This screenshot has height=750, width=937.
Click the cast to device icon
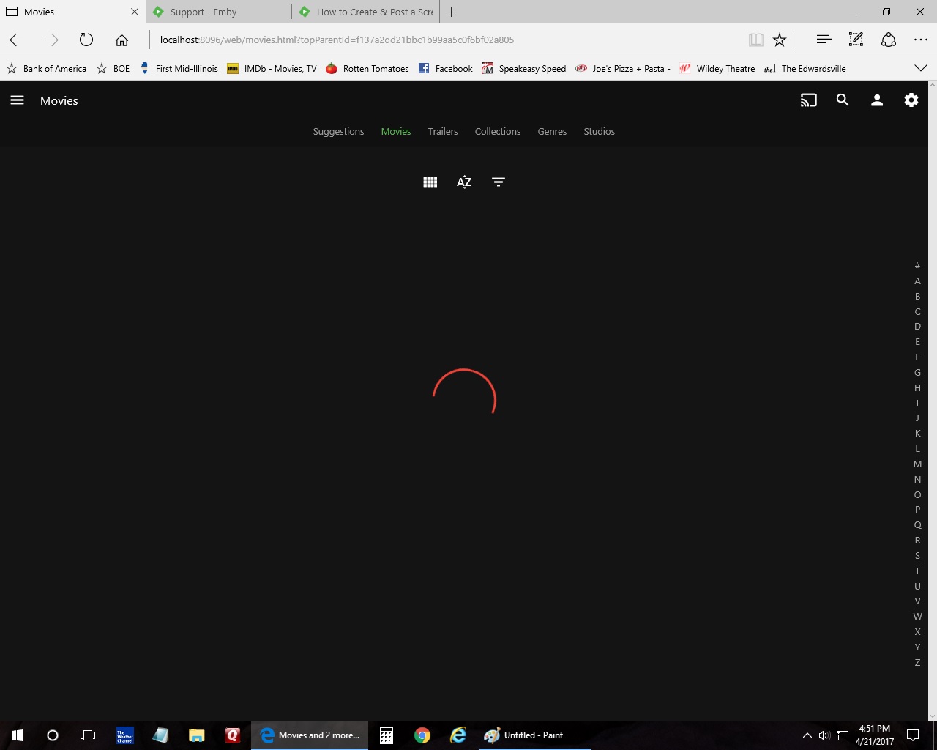(x=809, y=100)
